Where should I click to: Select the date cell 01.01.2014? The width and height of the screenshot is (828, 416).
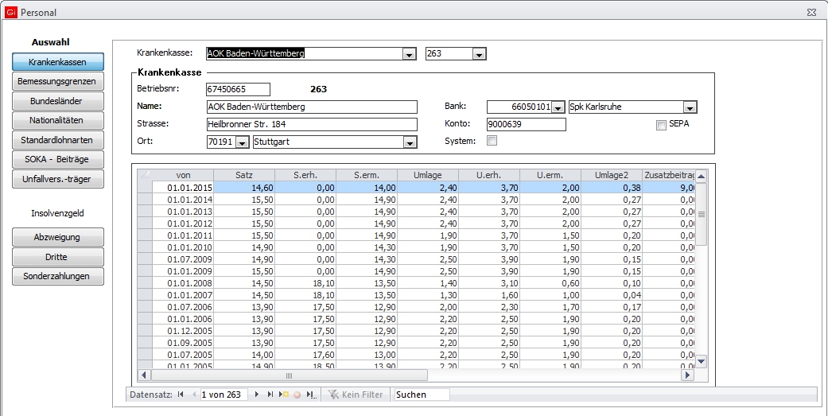tap(183, 200)
